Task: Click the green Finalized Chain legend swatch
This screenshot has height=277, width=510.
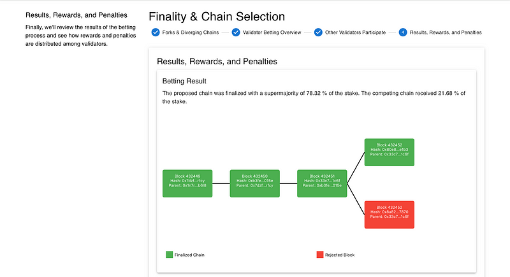Action: pyautogui.click(x=169, y=255)
